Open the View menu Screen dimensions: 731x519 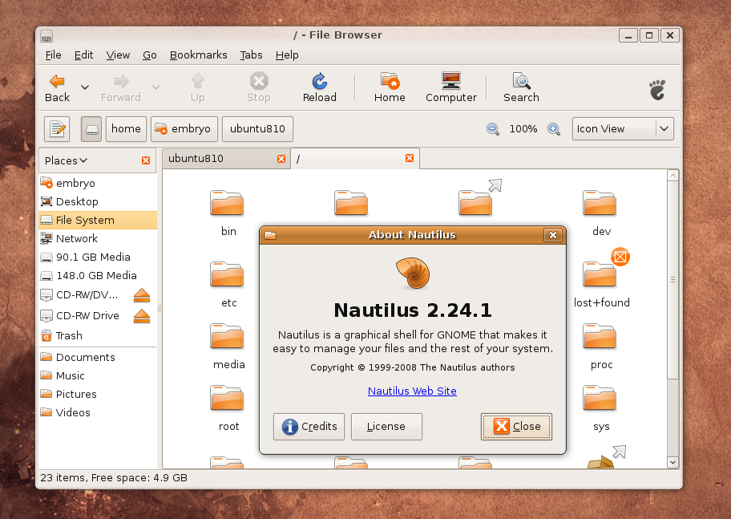click(118, 55)
